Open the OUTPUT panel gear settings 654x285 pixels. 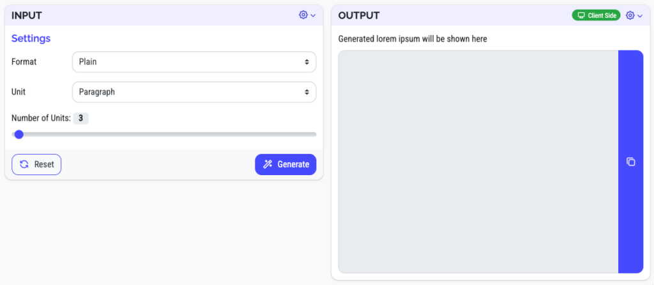[x=630, y=15]
